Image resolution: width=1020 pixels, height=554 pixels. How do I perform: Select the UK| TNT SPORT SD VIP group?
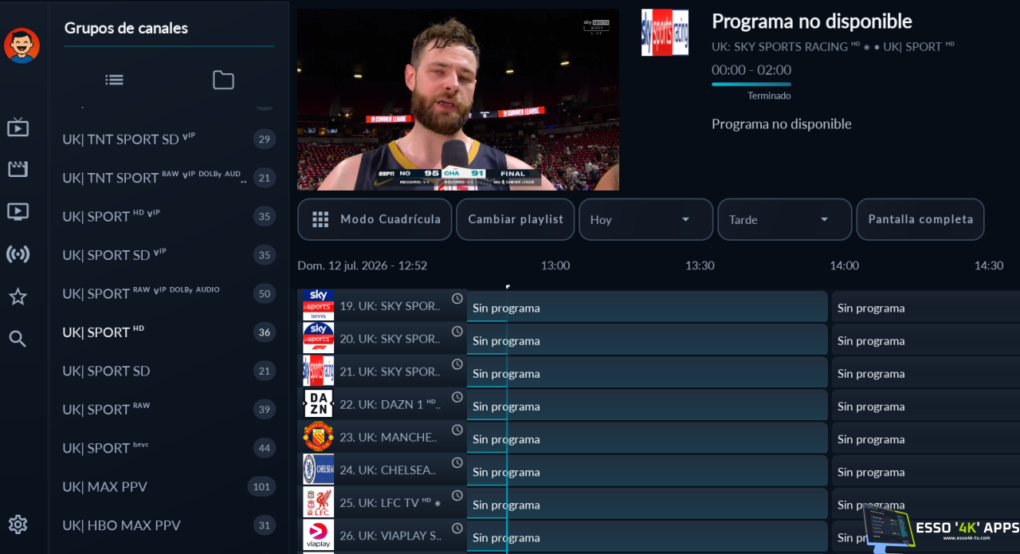point(169,139)
